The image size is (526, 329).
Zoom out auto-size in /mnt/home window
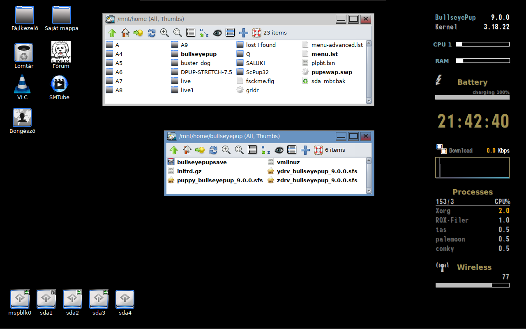point(178,33)
